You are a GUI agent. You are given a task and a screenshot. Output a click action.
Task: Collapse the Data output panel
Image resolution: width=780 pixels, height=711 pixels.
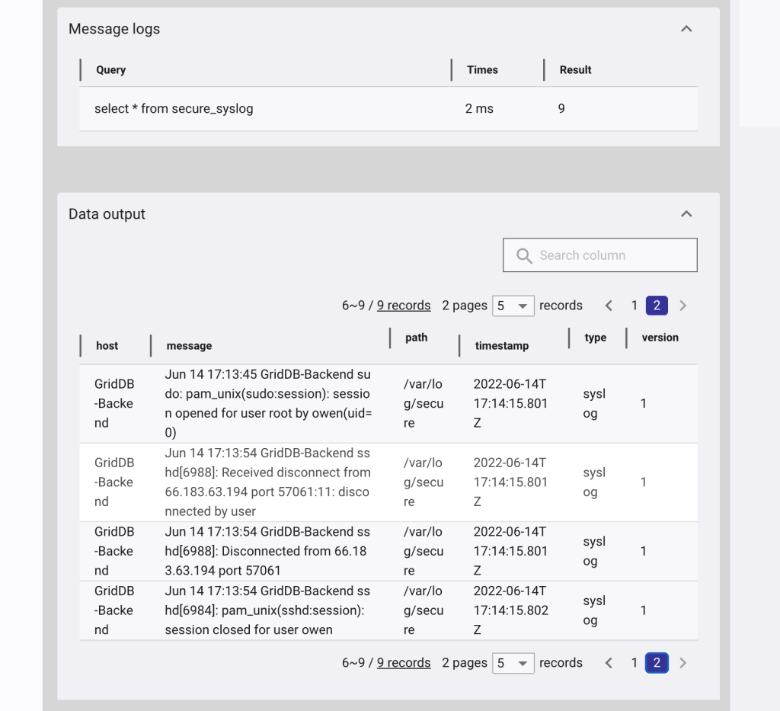(x=686, y=213)
